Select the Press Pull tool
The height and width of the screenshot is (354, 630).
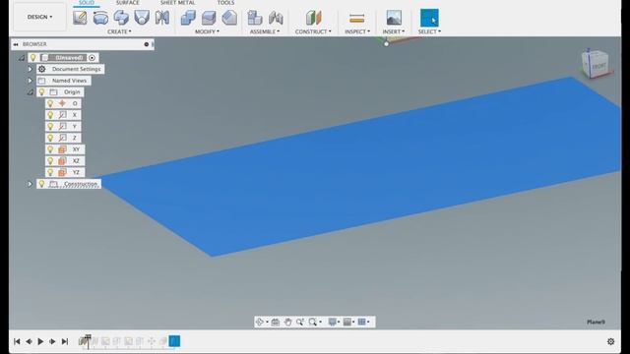pyautogui.click(x=188, y=18)
